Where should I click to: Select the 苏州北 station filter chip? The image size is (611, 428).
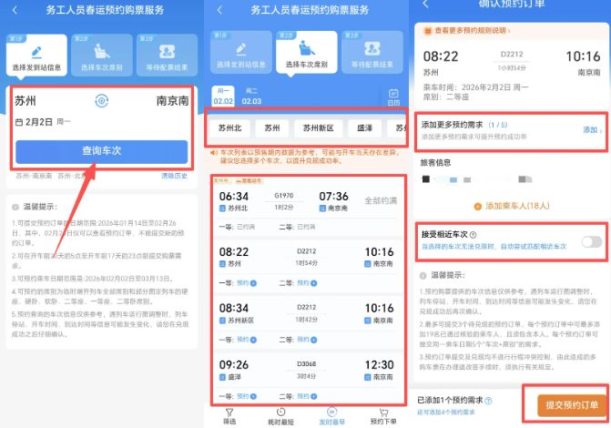(224, 128)
